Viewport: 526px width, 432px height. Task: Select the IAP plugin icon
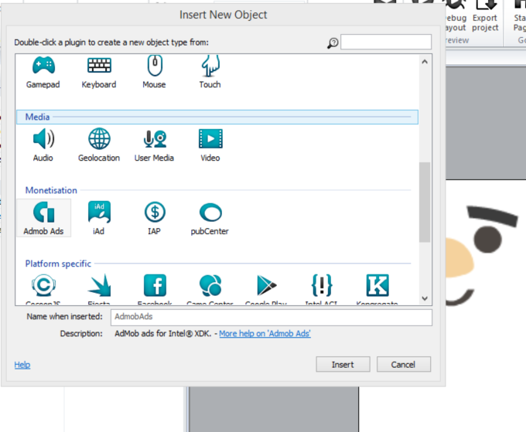pyautogui.click(x=155, y=212)
